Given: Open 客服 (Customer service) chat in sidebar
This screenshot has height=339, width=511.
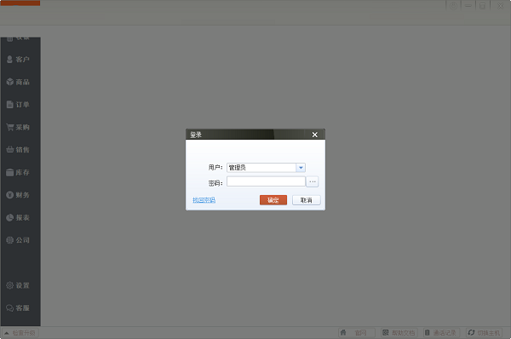Looking at the screenshot, I should (x=18, y=308).
